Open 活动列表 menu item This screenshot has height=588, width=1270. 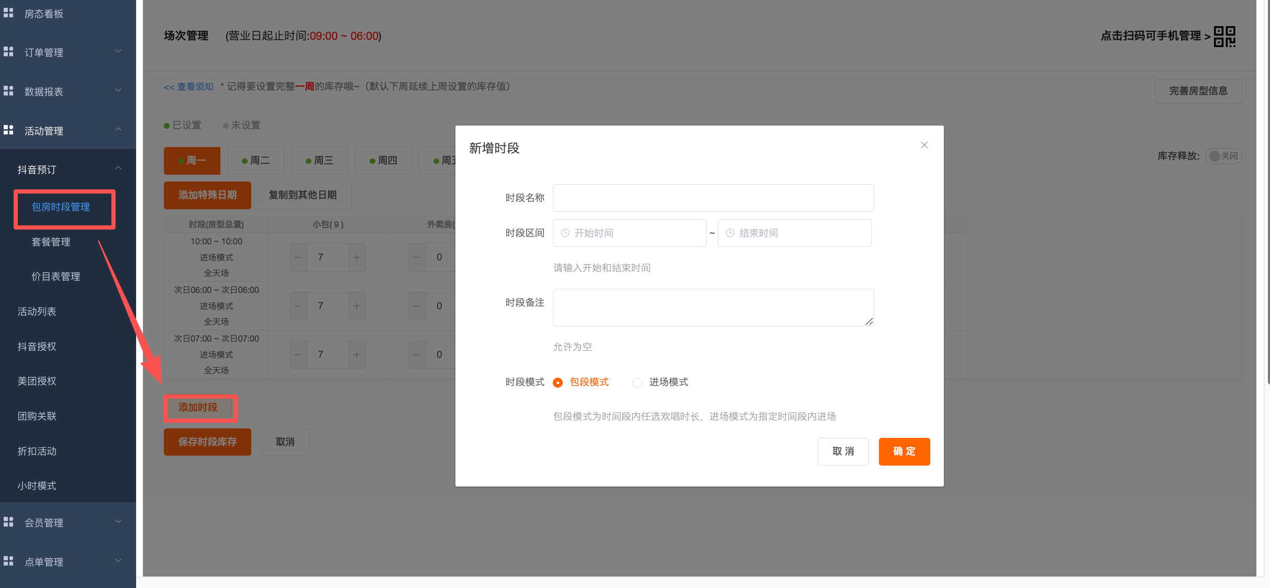[x=37, y=311]
